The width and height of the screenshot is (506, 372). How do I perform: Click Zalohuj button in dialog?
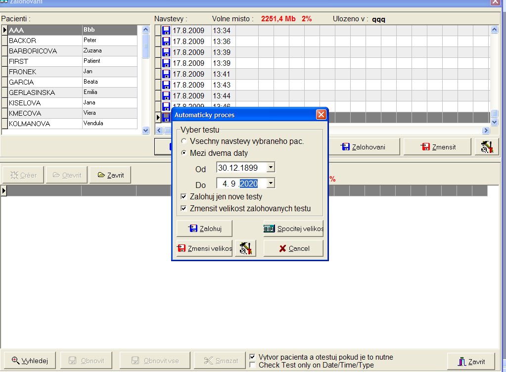click(x=204, y=229)
